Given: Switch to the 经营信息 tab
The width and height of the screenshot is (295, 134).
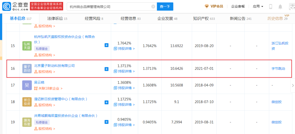Looking at the screenshot, I should 131,19.
